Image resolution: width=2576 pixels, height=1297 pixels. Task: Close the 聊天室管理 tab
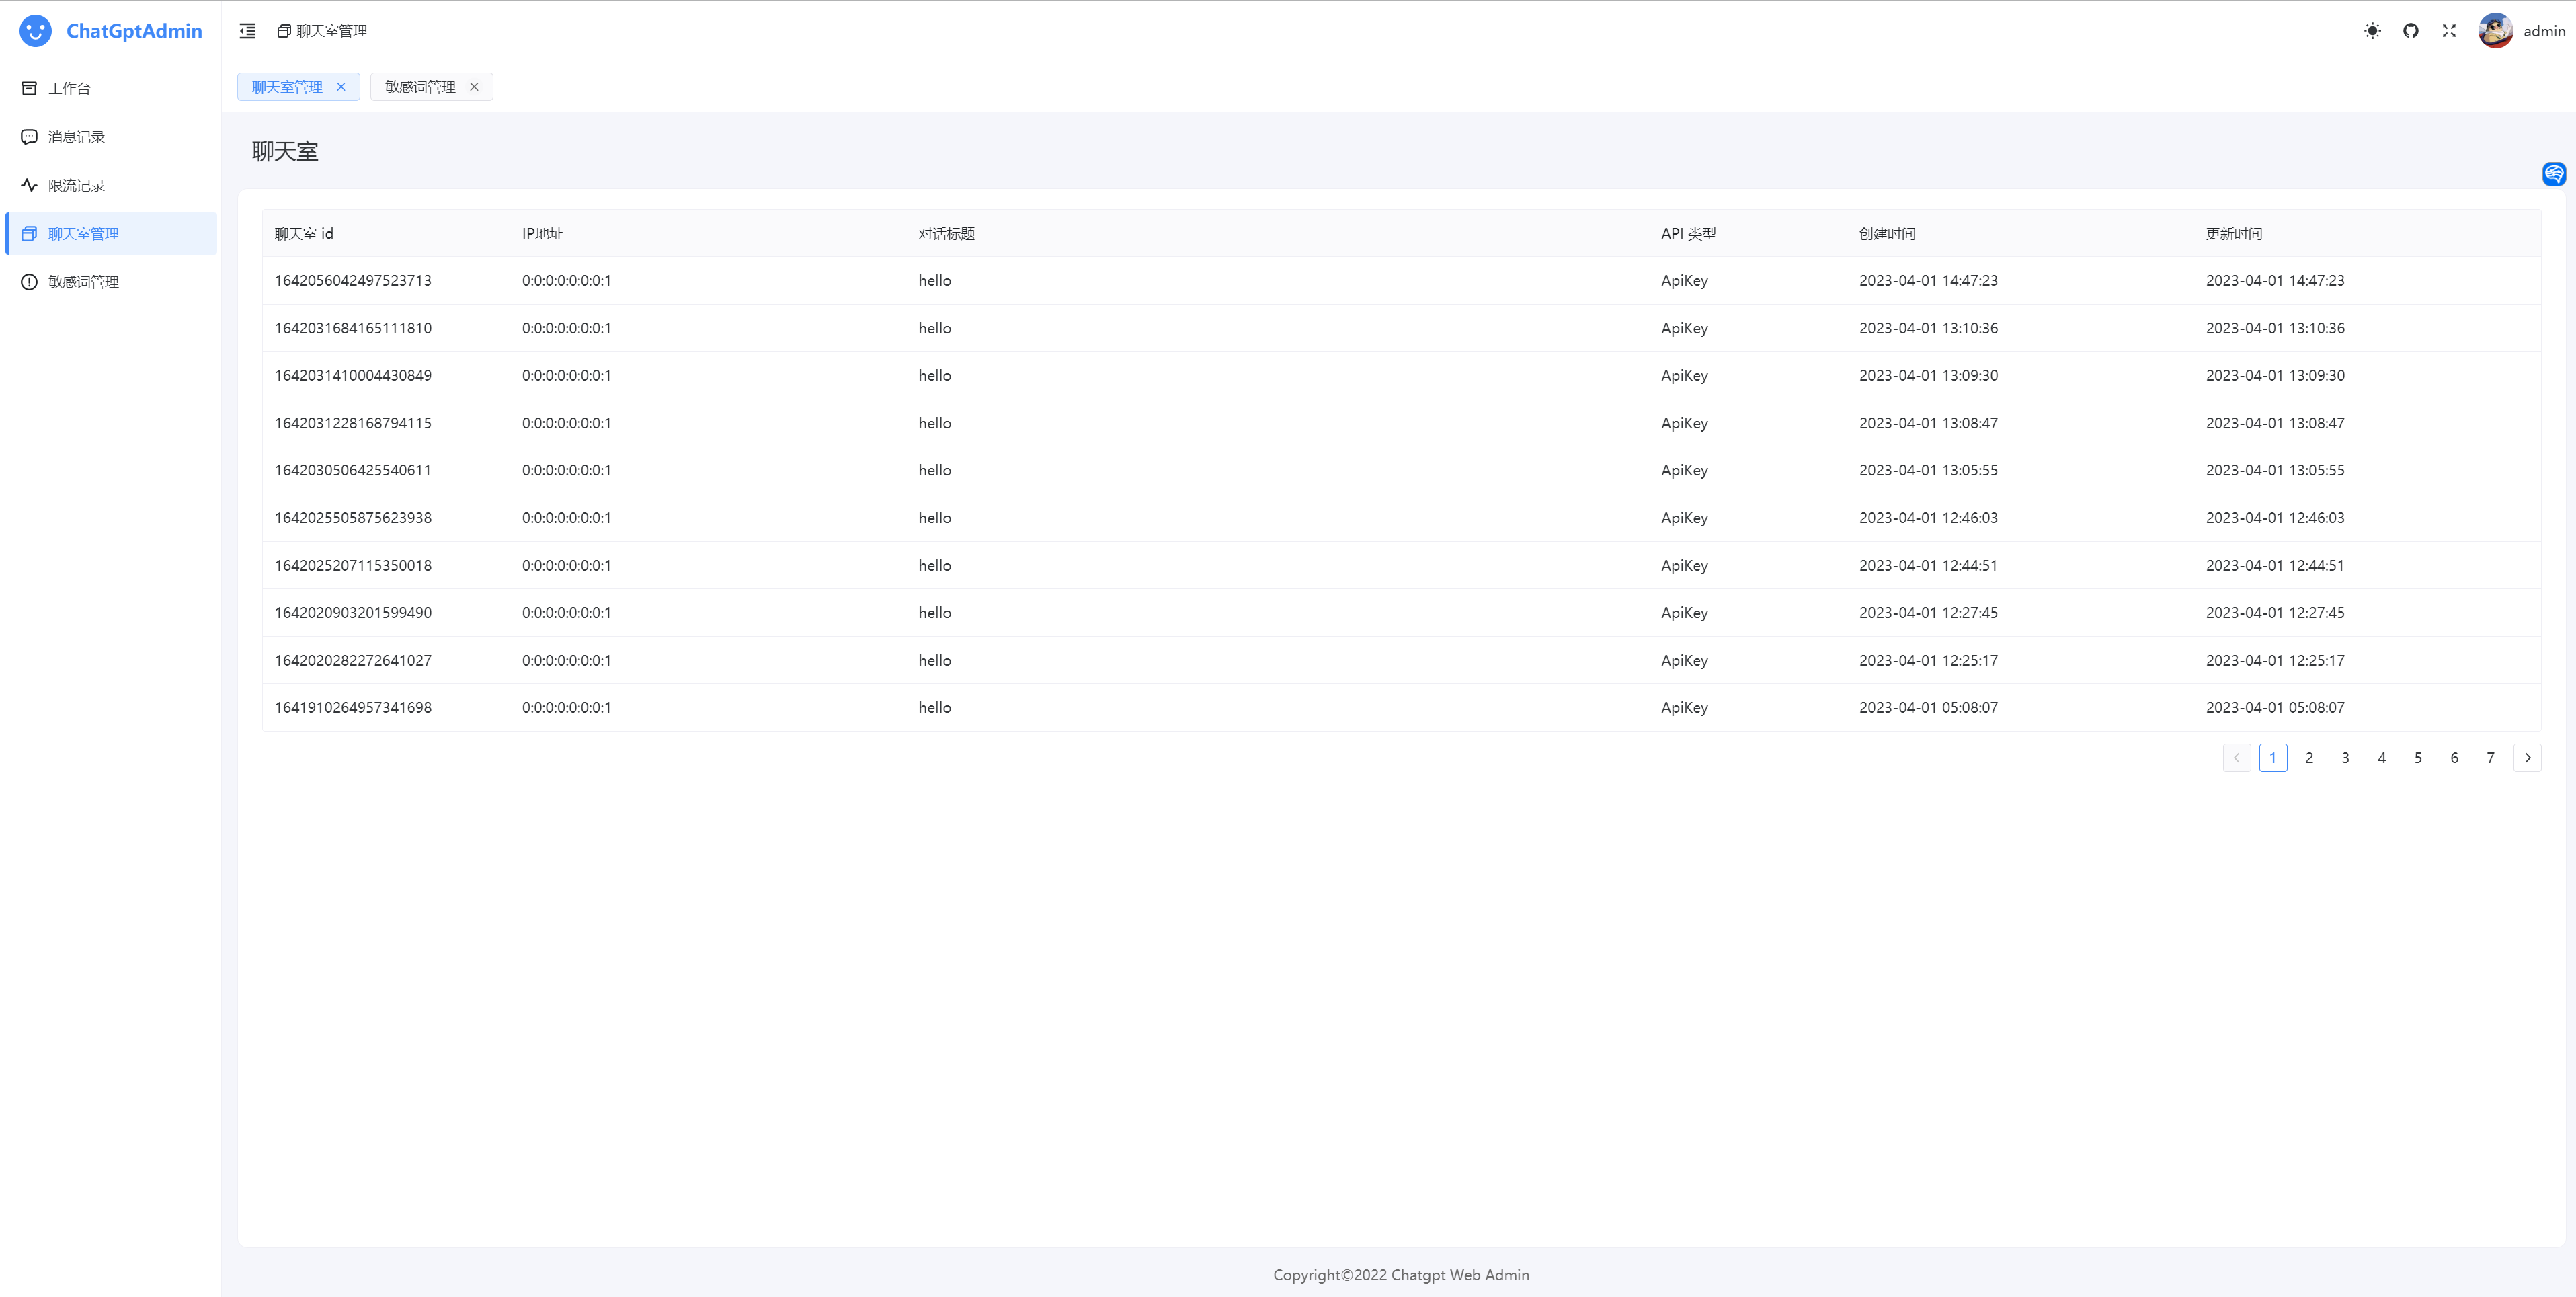341,87
